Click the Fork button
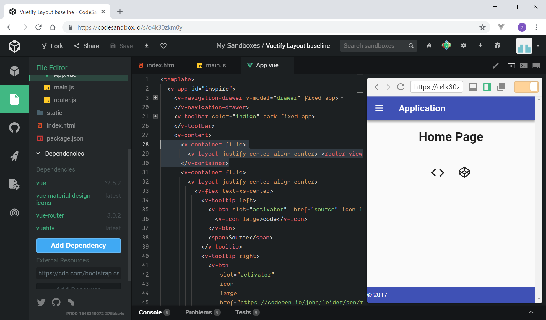This screenshot has height=320, width=546. (x=52, y=46)
